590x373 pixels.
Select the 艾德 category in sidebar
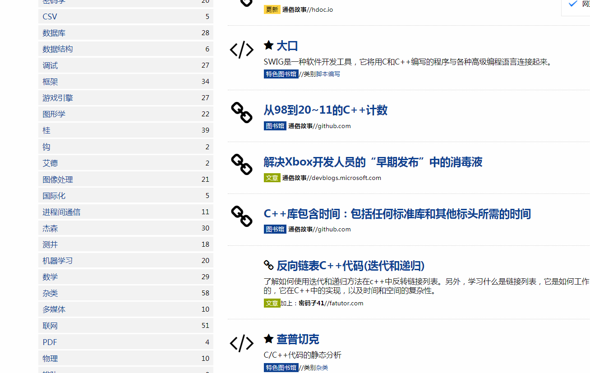(126, 163)
